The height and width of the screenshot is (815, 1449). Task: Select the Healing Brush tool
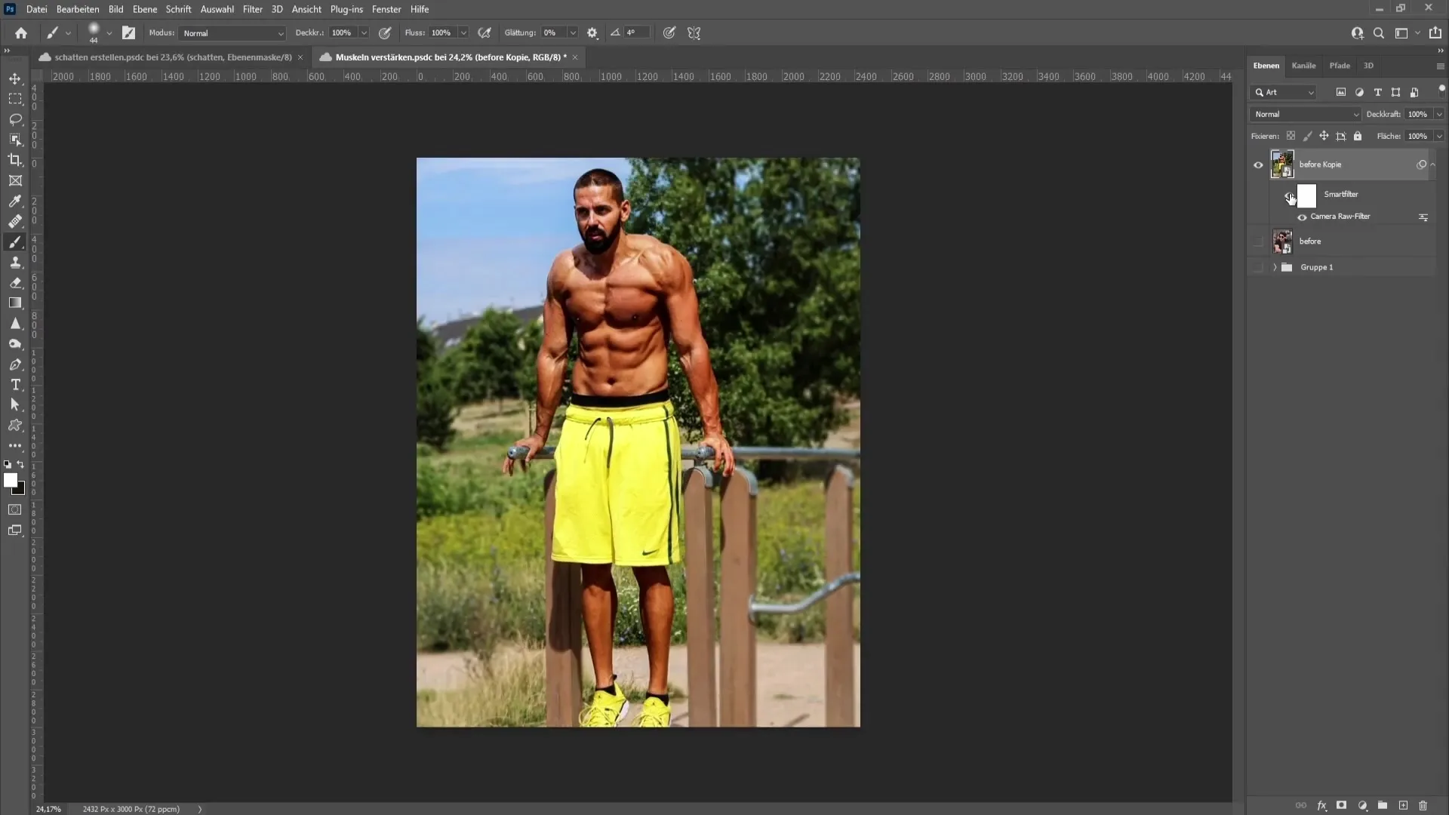tap(15, 221)
